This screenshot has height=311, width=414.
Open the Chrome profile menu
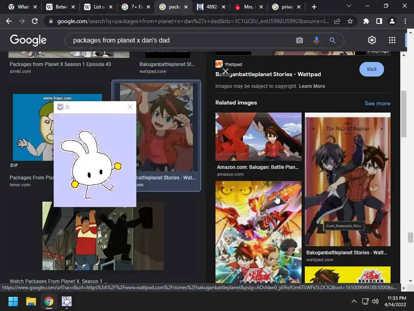pos(392,21)
